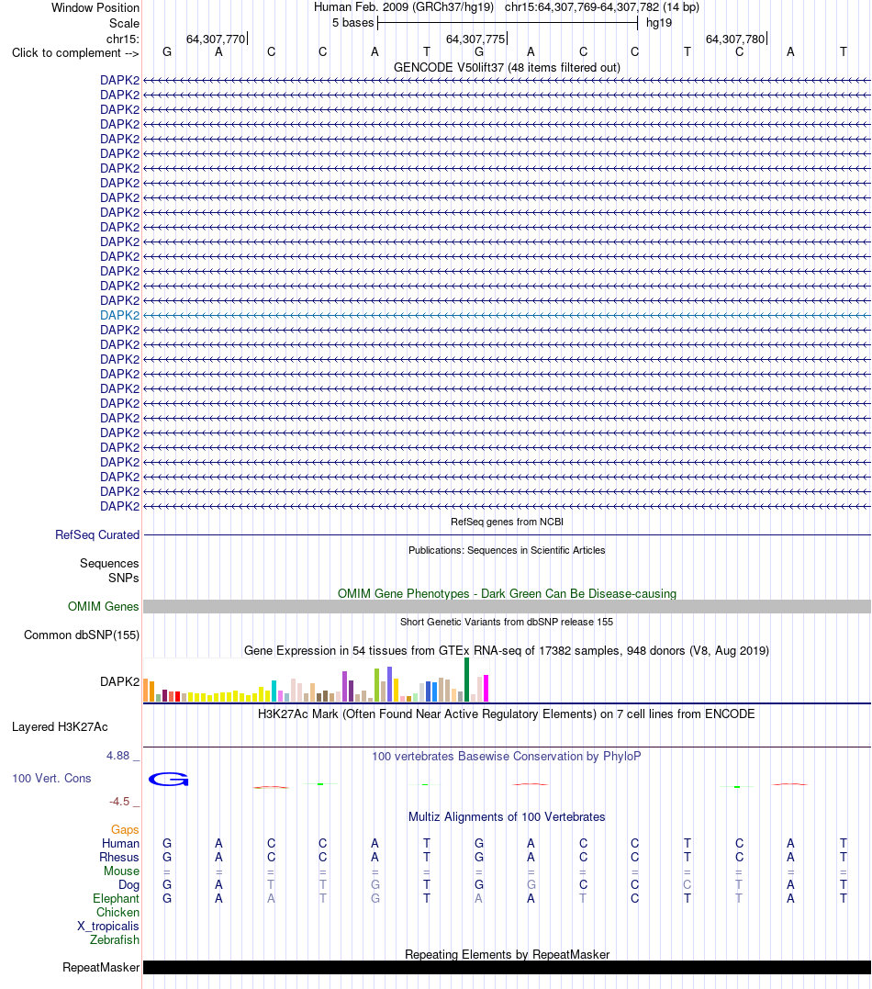Open 'RefSeq genes from NCBI' track title
The width and height of the screenshot is (872, 989).
(507, 523)
